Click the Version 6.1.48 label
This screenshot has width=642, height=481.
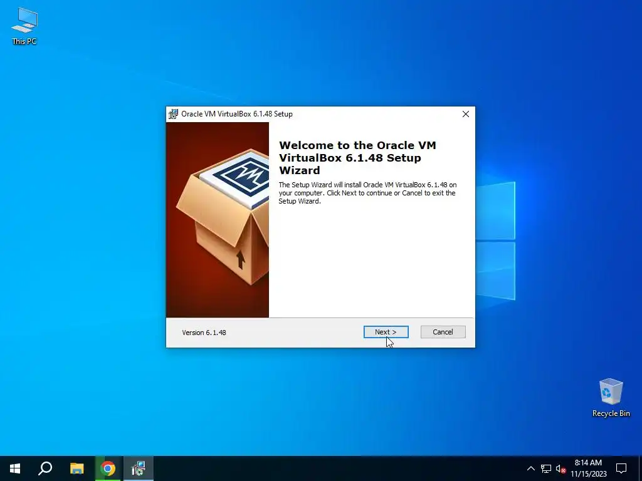click(x=204, y=333)
